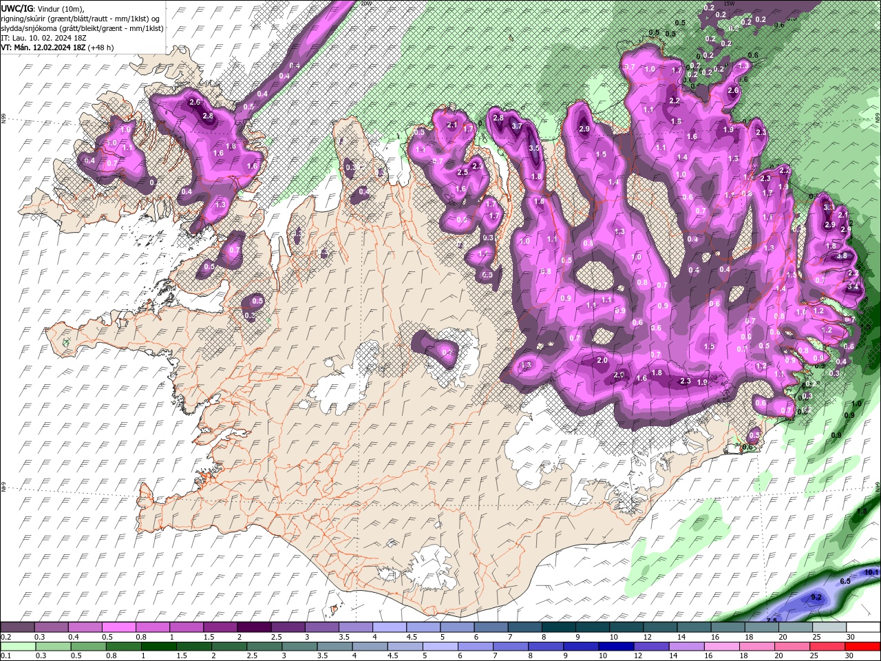This screenshot has width=881, height=661.
Task: Click the '15W' longitude label on the map edge
Action: (730, 3)
